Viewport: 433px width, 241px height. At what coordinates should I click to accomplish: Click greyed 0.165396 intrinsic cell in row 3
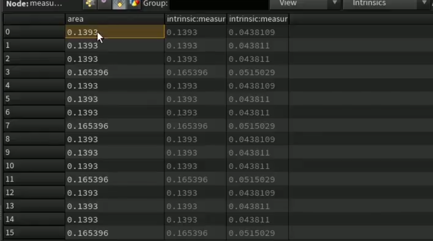(196, 72)
